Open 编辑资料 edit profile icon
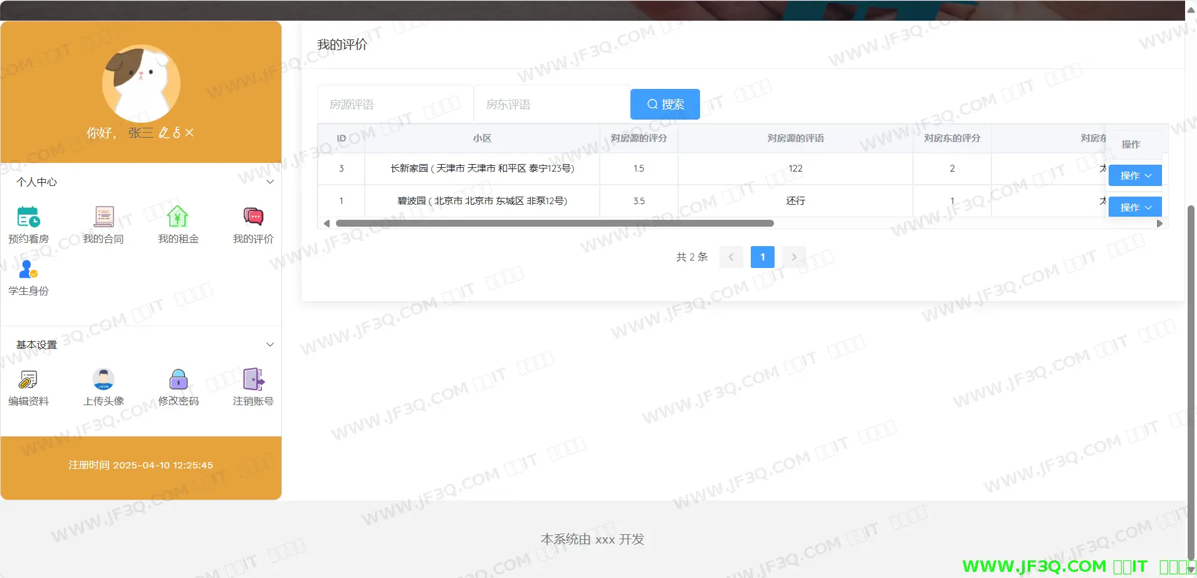The width and height of the screenshot is (1197, 578). 28,379
